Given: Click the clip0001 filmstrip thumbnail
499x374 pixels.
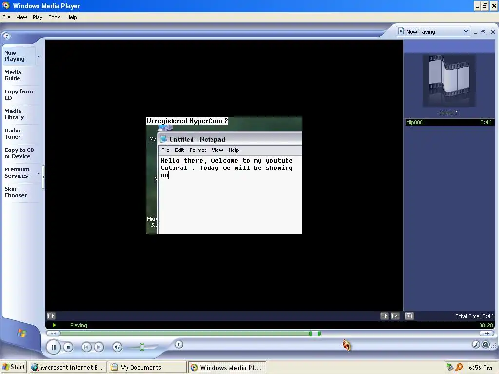Looking at the screenshot, I should [x=449, y=80].
